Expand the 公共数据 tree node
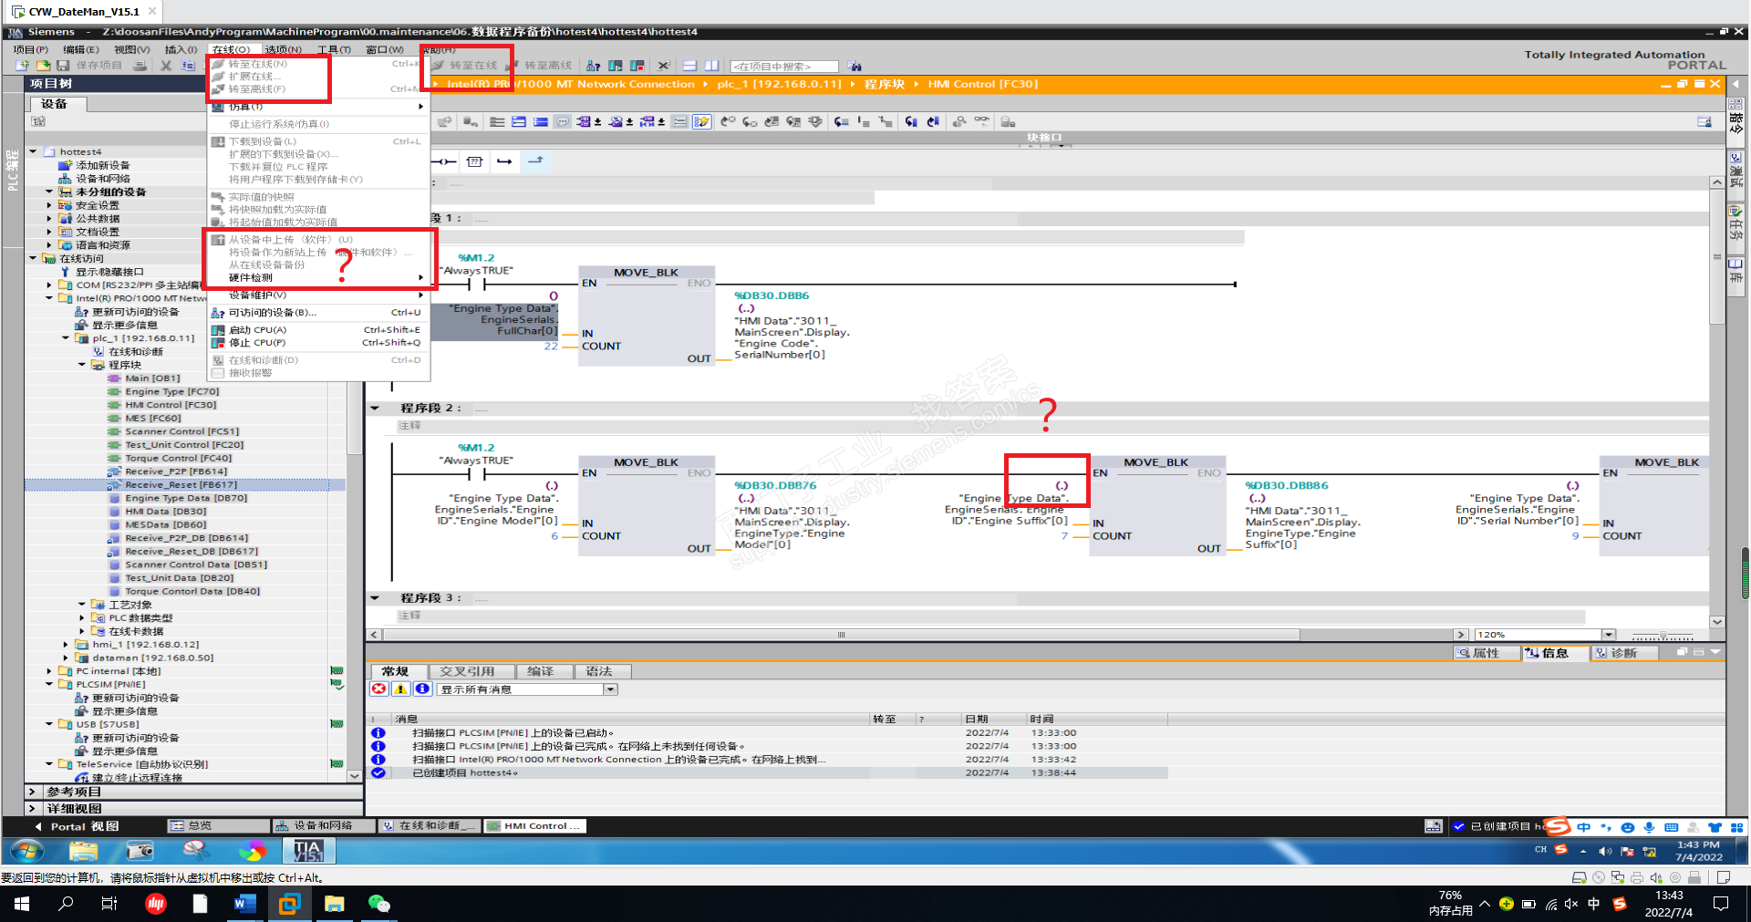 point(49,219)
